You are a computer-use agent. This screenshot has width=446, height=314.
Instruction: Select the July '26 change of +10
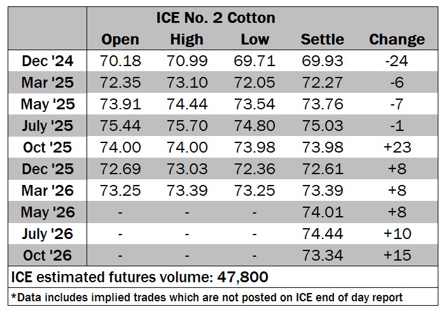(x=396, y=234)
